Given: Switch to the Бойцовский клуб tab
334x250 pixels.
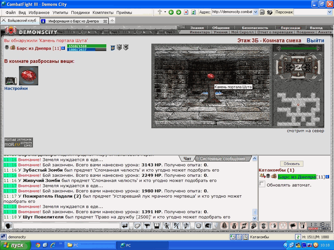Looking at the screenshot, I should point(20,21).
